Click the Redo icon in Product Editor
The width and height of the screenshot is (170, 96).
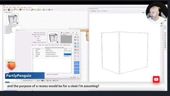pyautogui.click(x=75, y=59)
